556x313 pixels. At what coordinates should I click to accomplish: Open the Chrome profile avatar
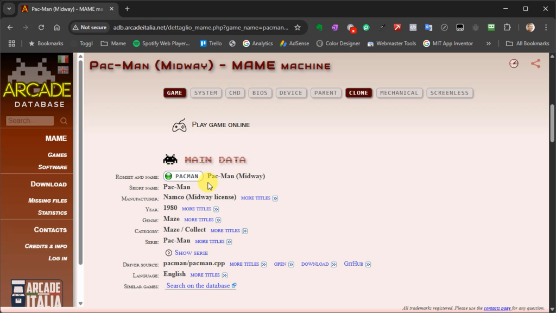pos(530,27)
